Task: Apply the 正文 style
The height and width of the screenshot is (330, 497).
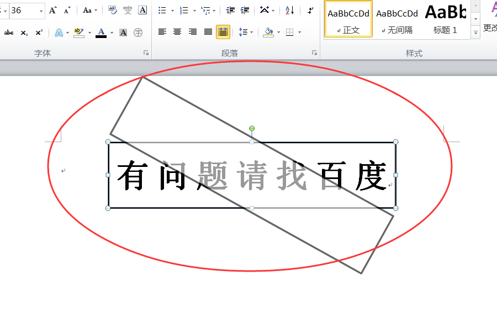Action: point(348,20)
